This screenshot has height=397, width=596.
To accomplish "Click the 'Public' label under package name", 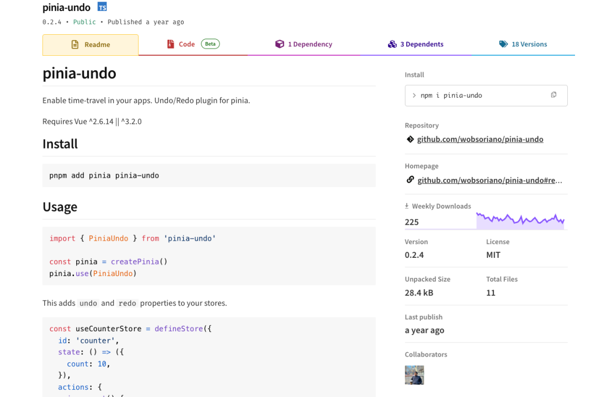I will [x=84, y=22].
